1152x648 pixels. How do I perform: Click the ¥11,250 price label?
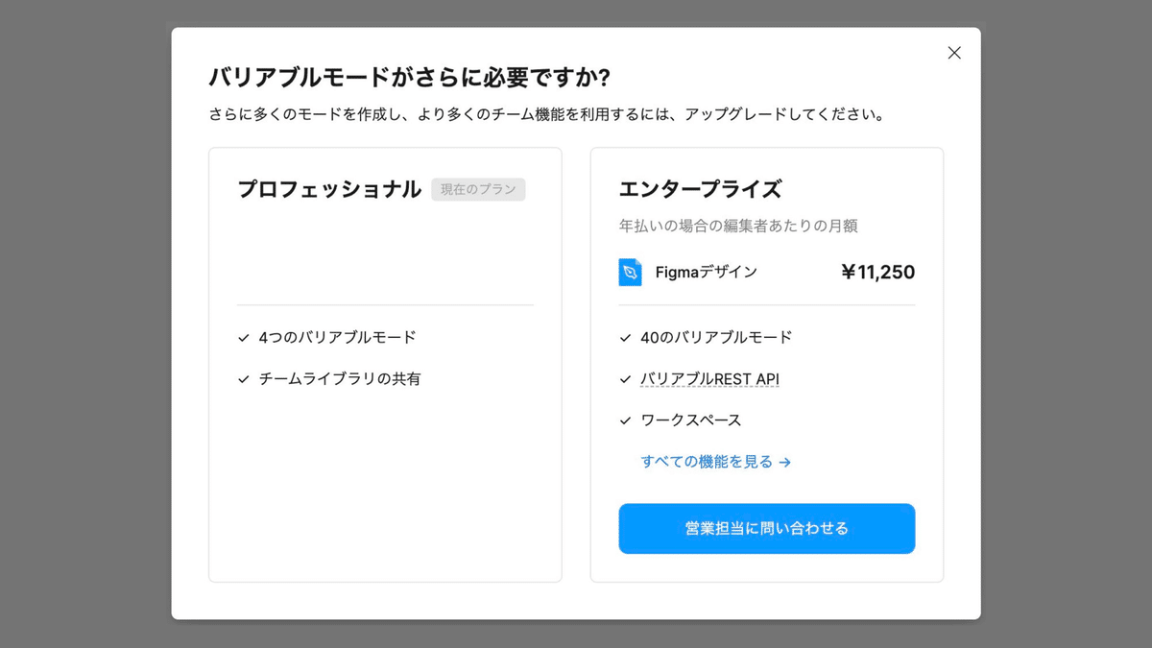tap(877, 272)
